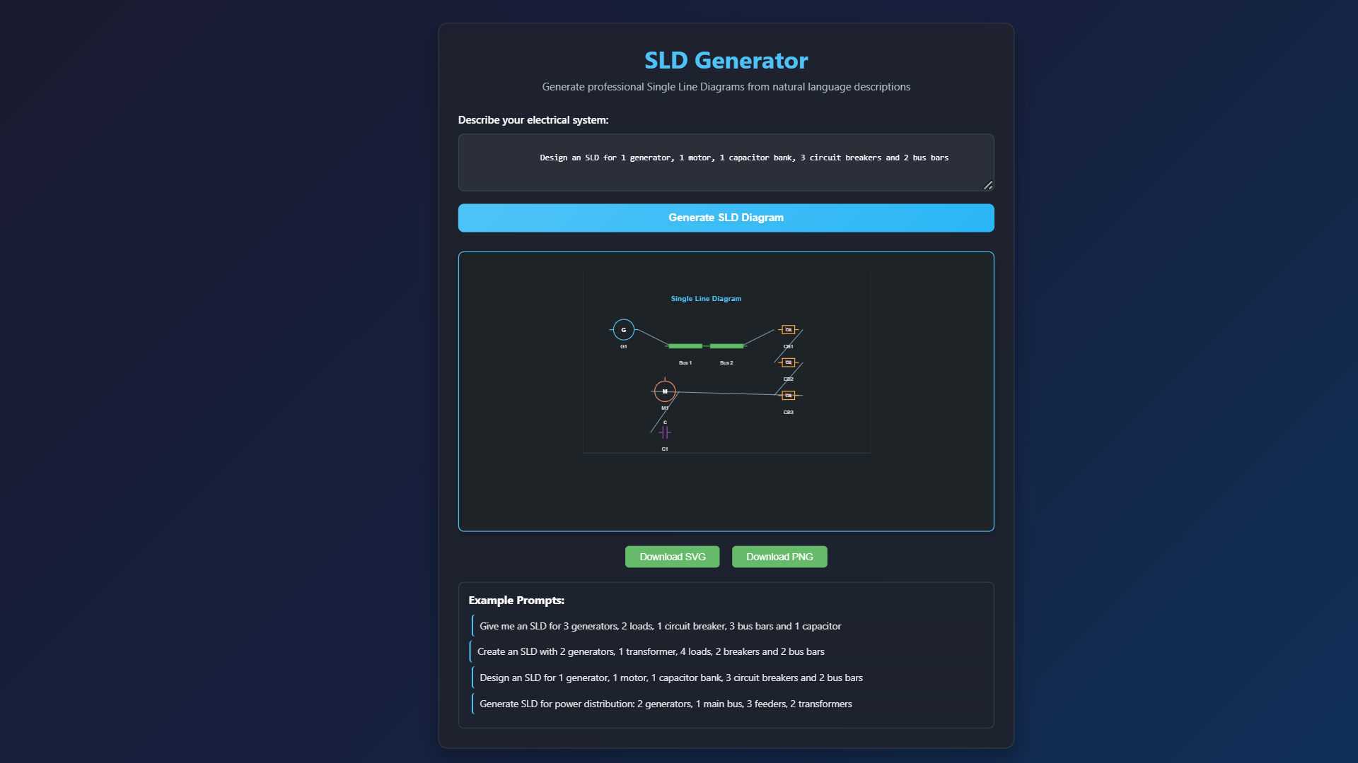Click the green Bus 1 bar

[x=685, y=346]
